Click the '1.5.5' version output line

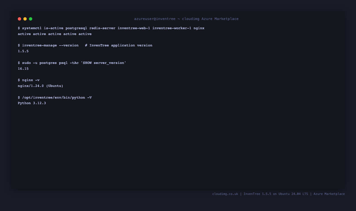click(23, 51)
